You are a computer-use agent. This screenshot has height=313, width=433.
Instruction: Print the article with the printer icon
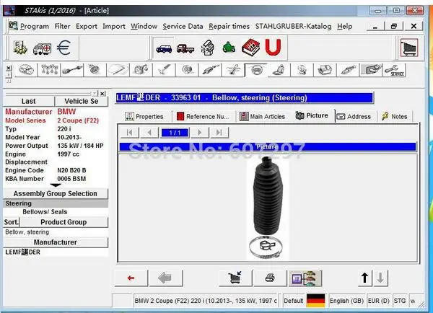coord(270,278)
